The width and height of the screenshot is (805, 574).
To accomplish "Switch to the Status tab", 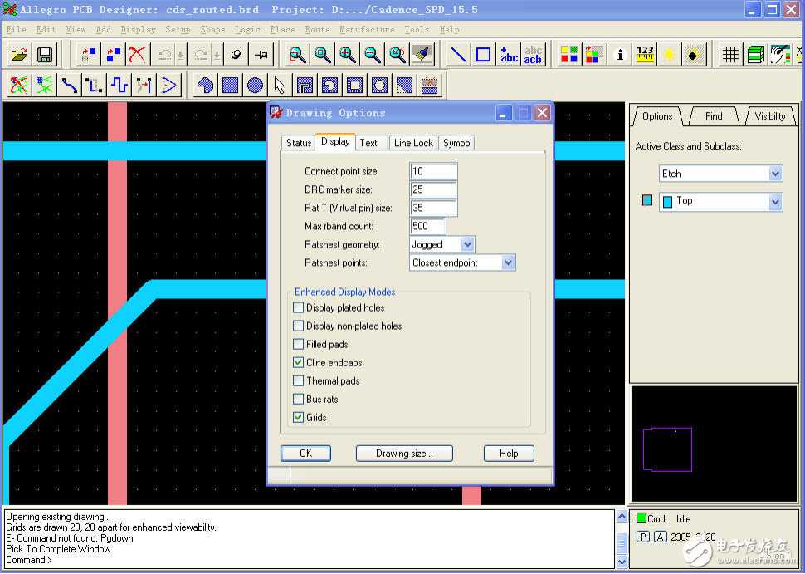I will pos(298,143).
